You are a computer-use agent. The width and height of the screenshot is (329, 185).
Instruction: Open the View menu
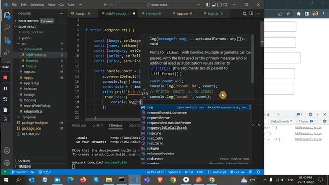51,5
